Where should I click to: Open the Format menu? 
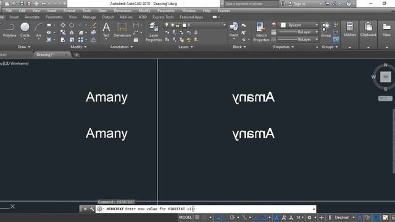69,10
